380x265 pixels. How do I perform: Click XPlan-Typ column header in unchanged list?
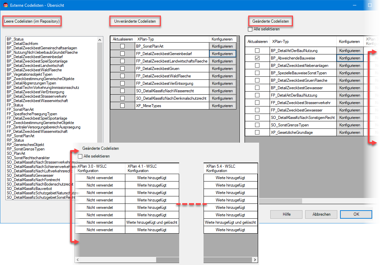[x=146, y=39]
